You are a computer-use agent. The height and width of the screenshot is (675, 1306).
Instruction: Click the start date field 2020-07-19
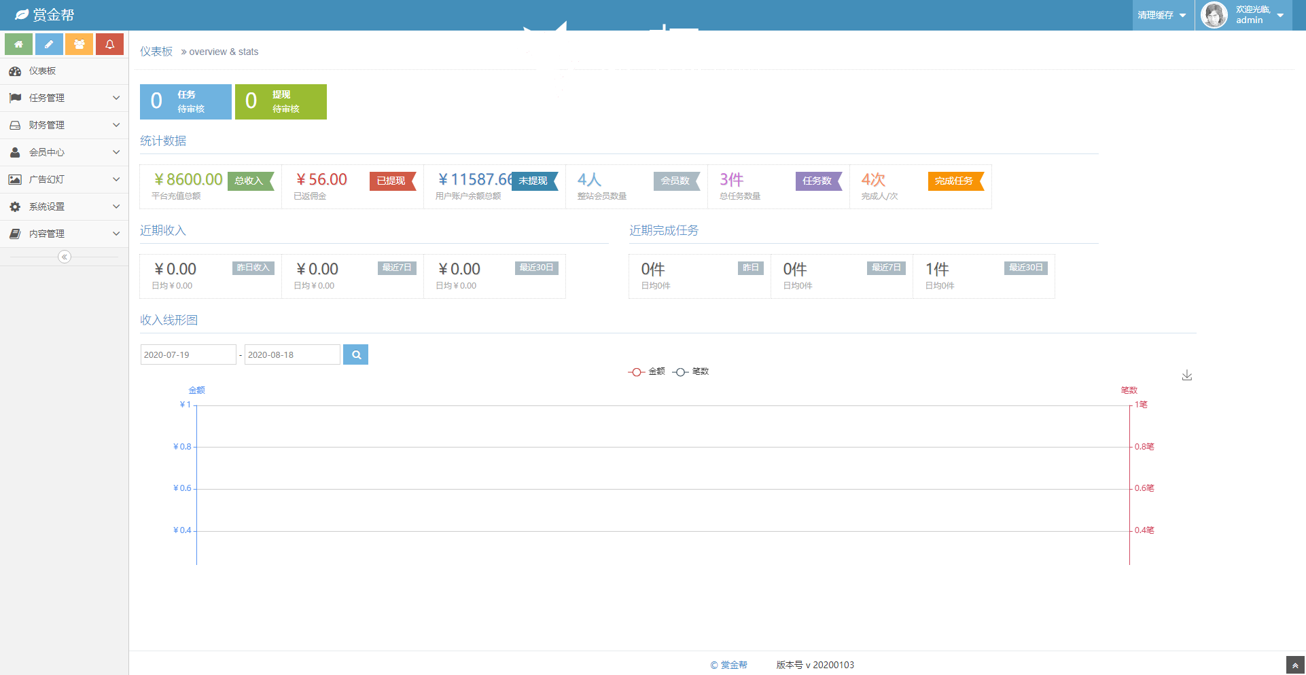pos(188,354)
